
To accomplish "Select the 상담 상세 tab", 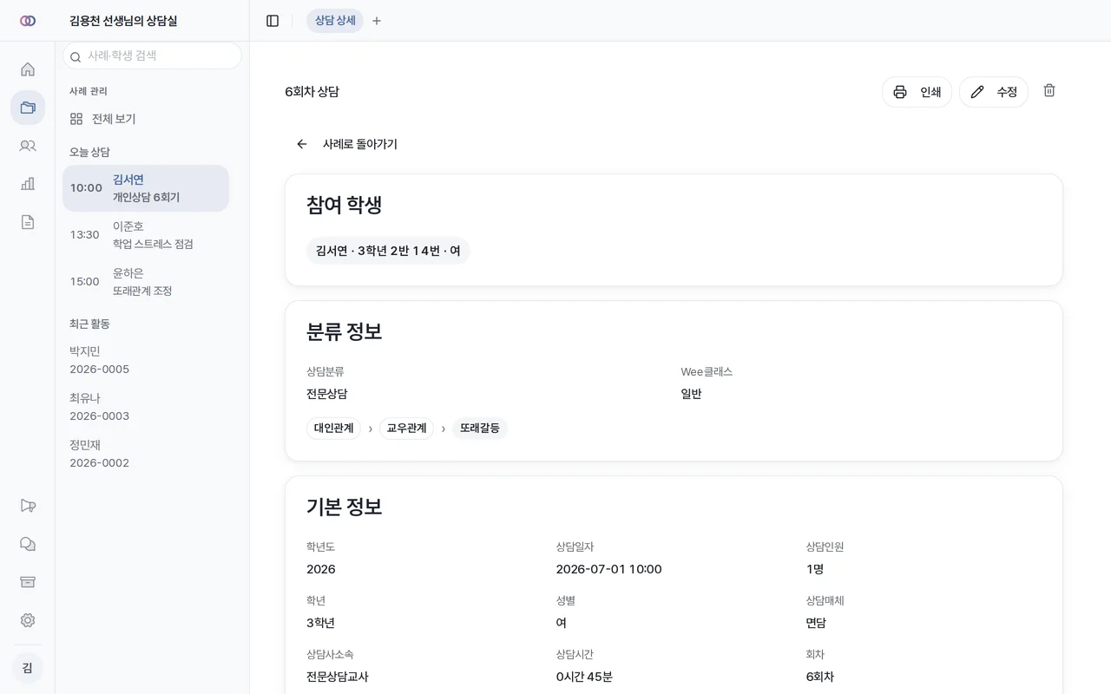I will [335, 21].
